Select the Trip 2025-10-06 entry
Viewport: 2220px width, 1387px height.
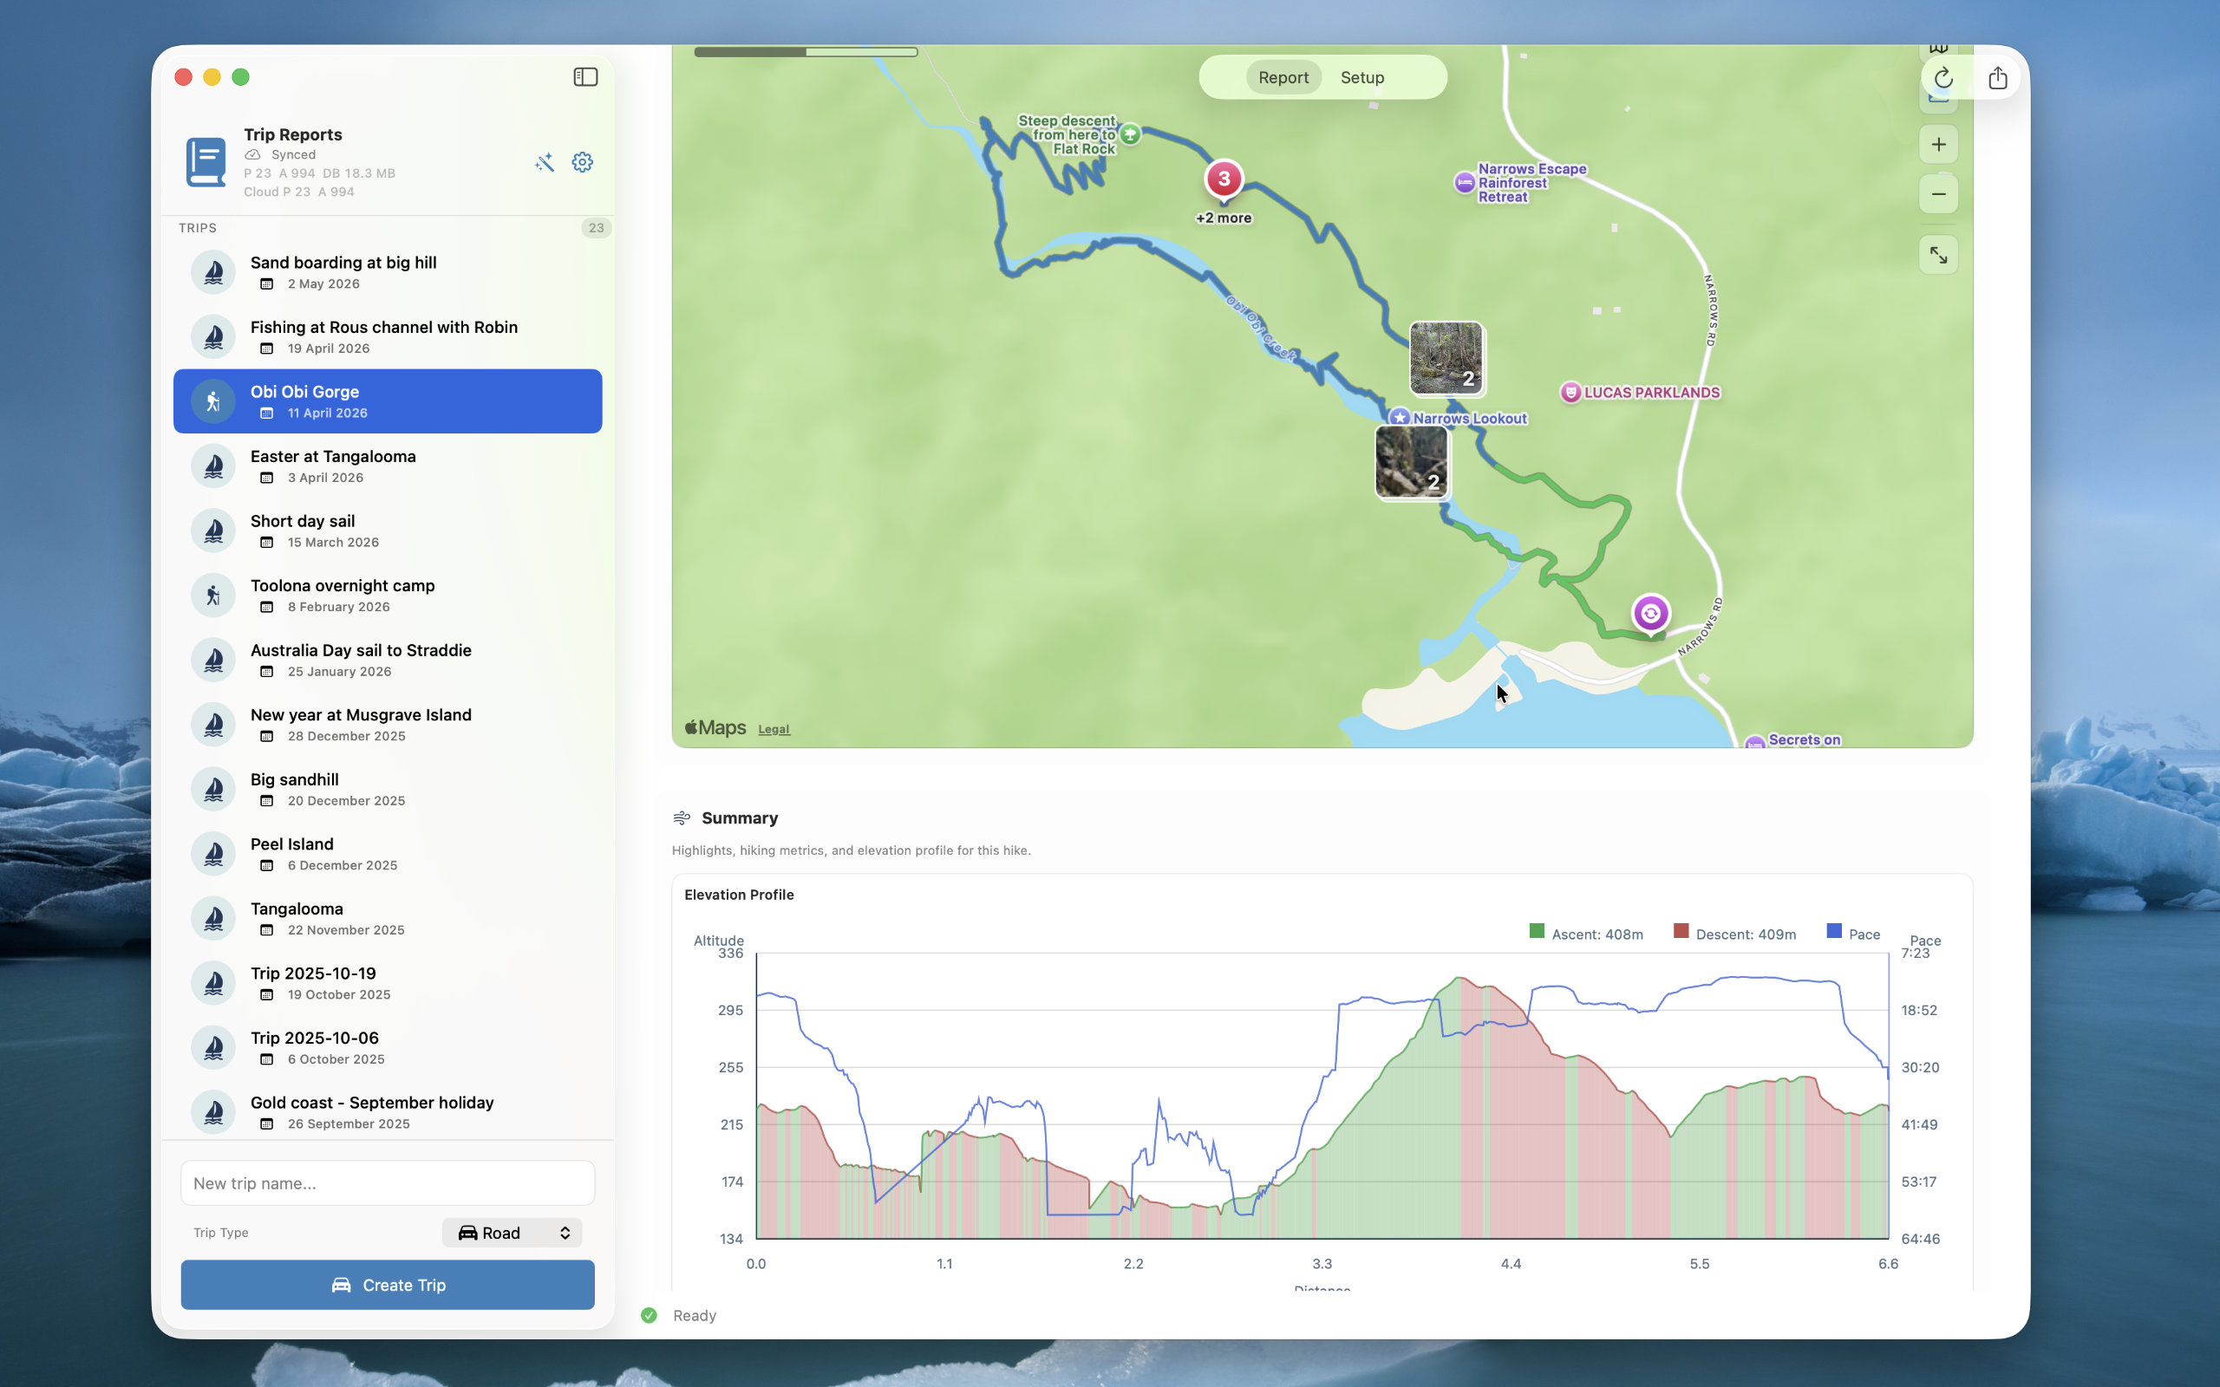click(388, 1047)
